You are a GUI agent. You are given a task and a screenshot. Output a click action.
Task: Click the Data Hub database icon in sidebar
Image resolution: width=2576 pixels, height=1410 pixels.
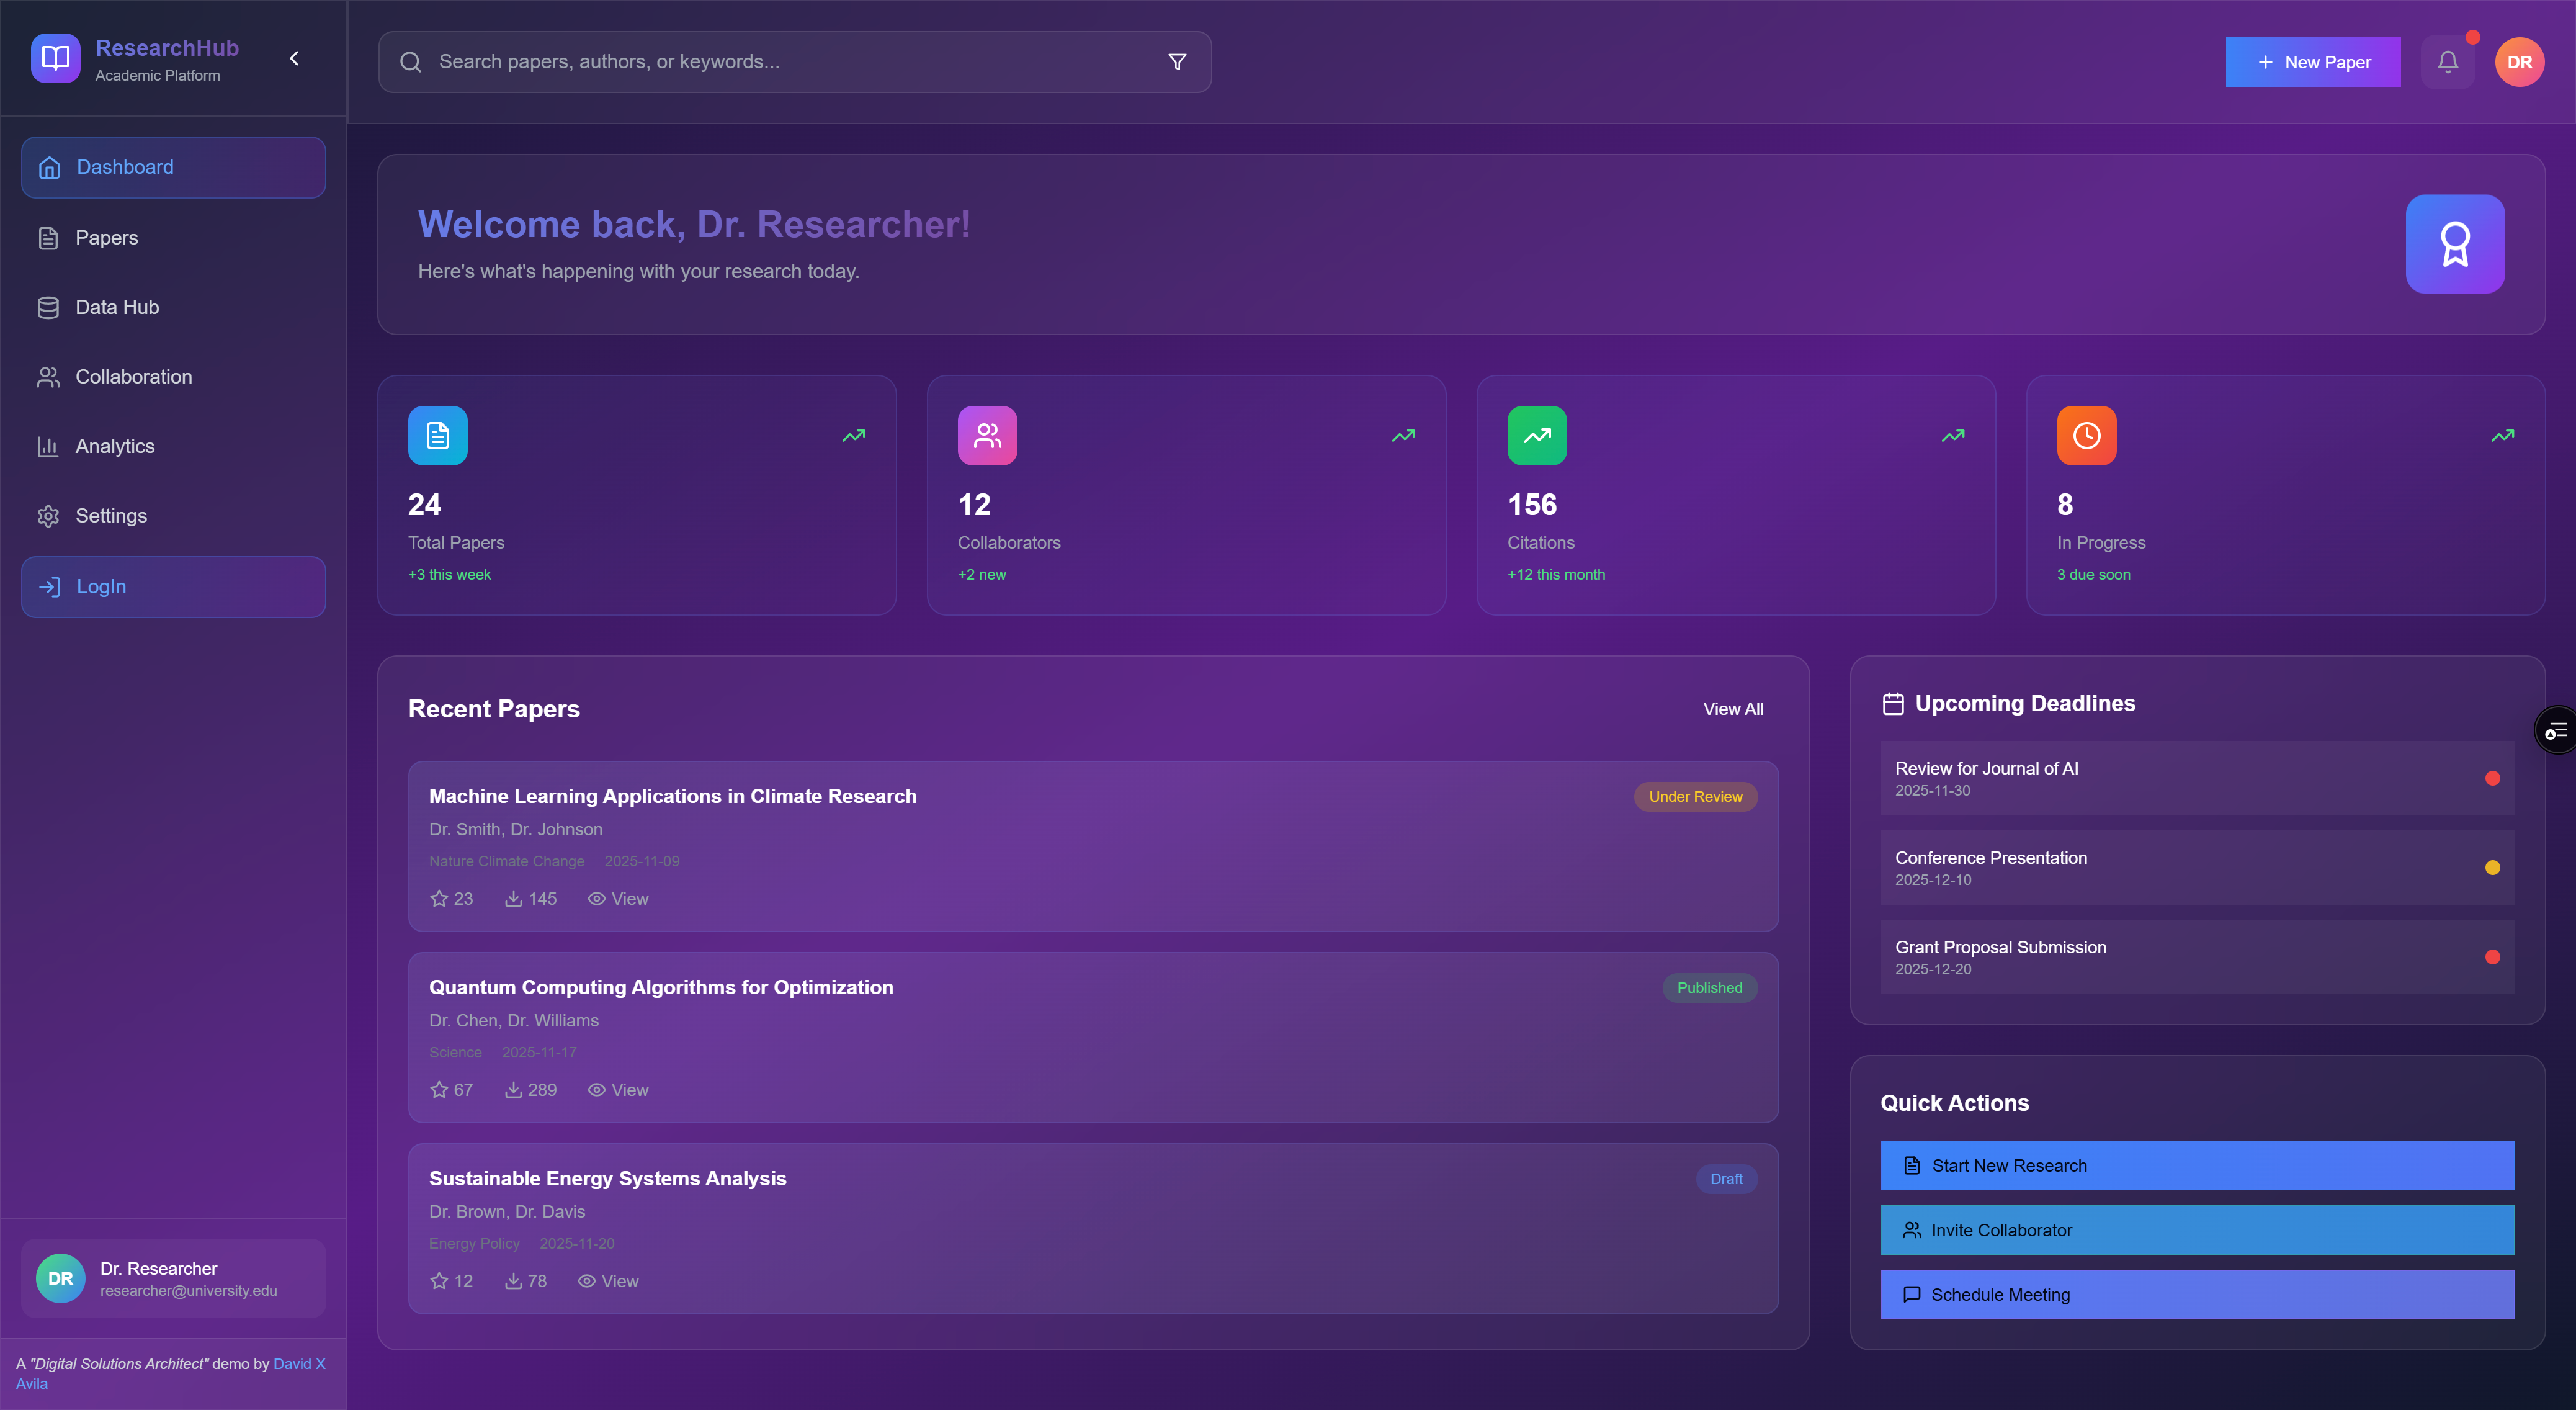point(49,307)
